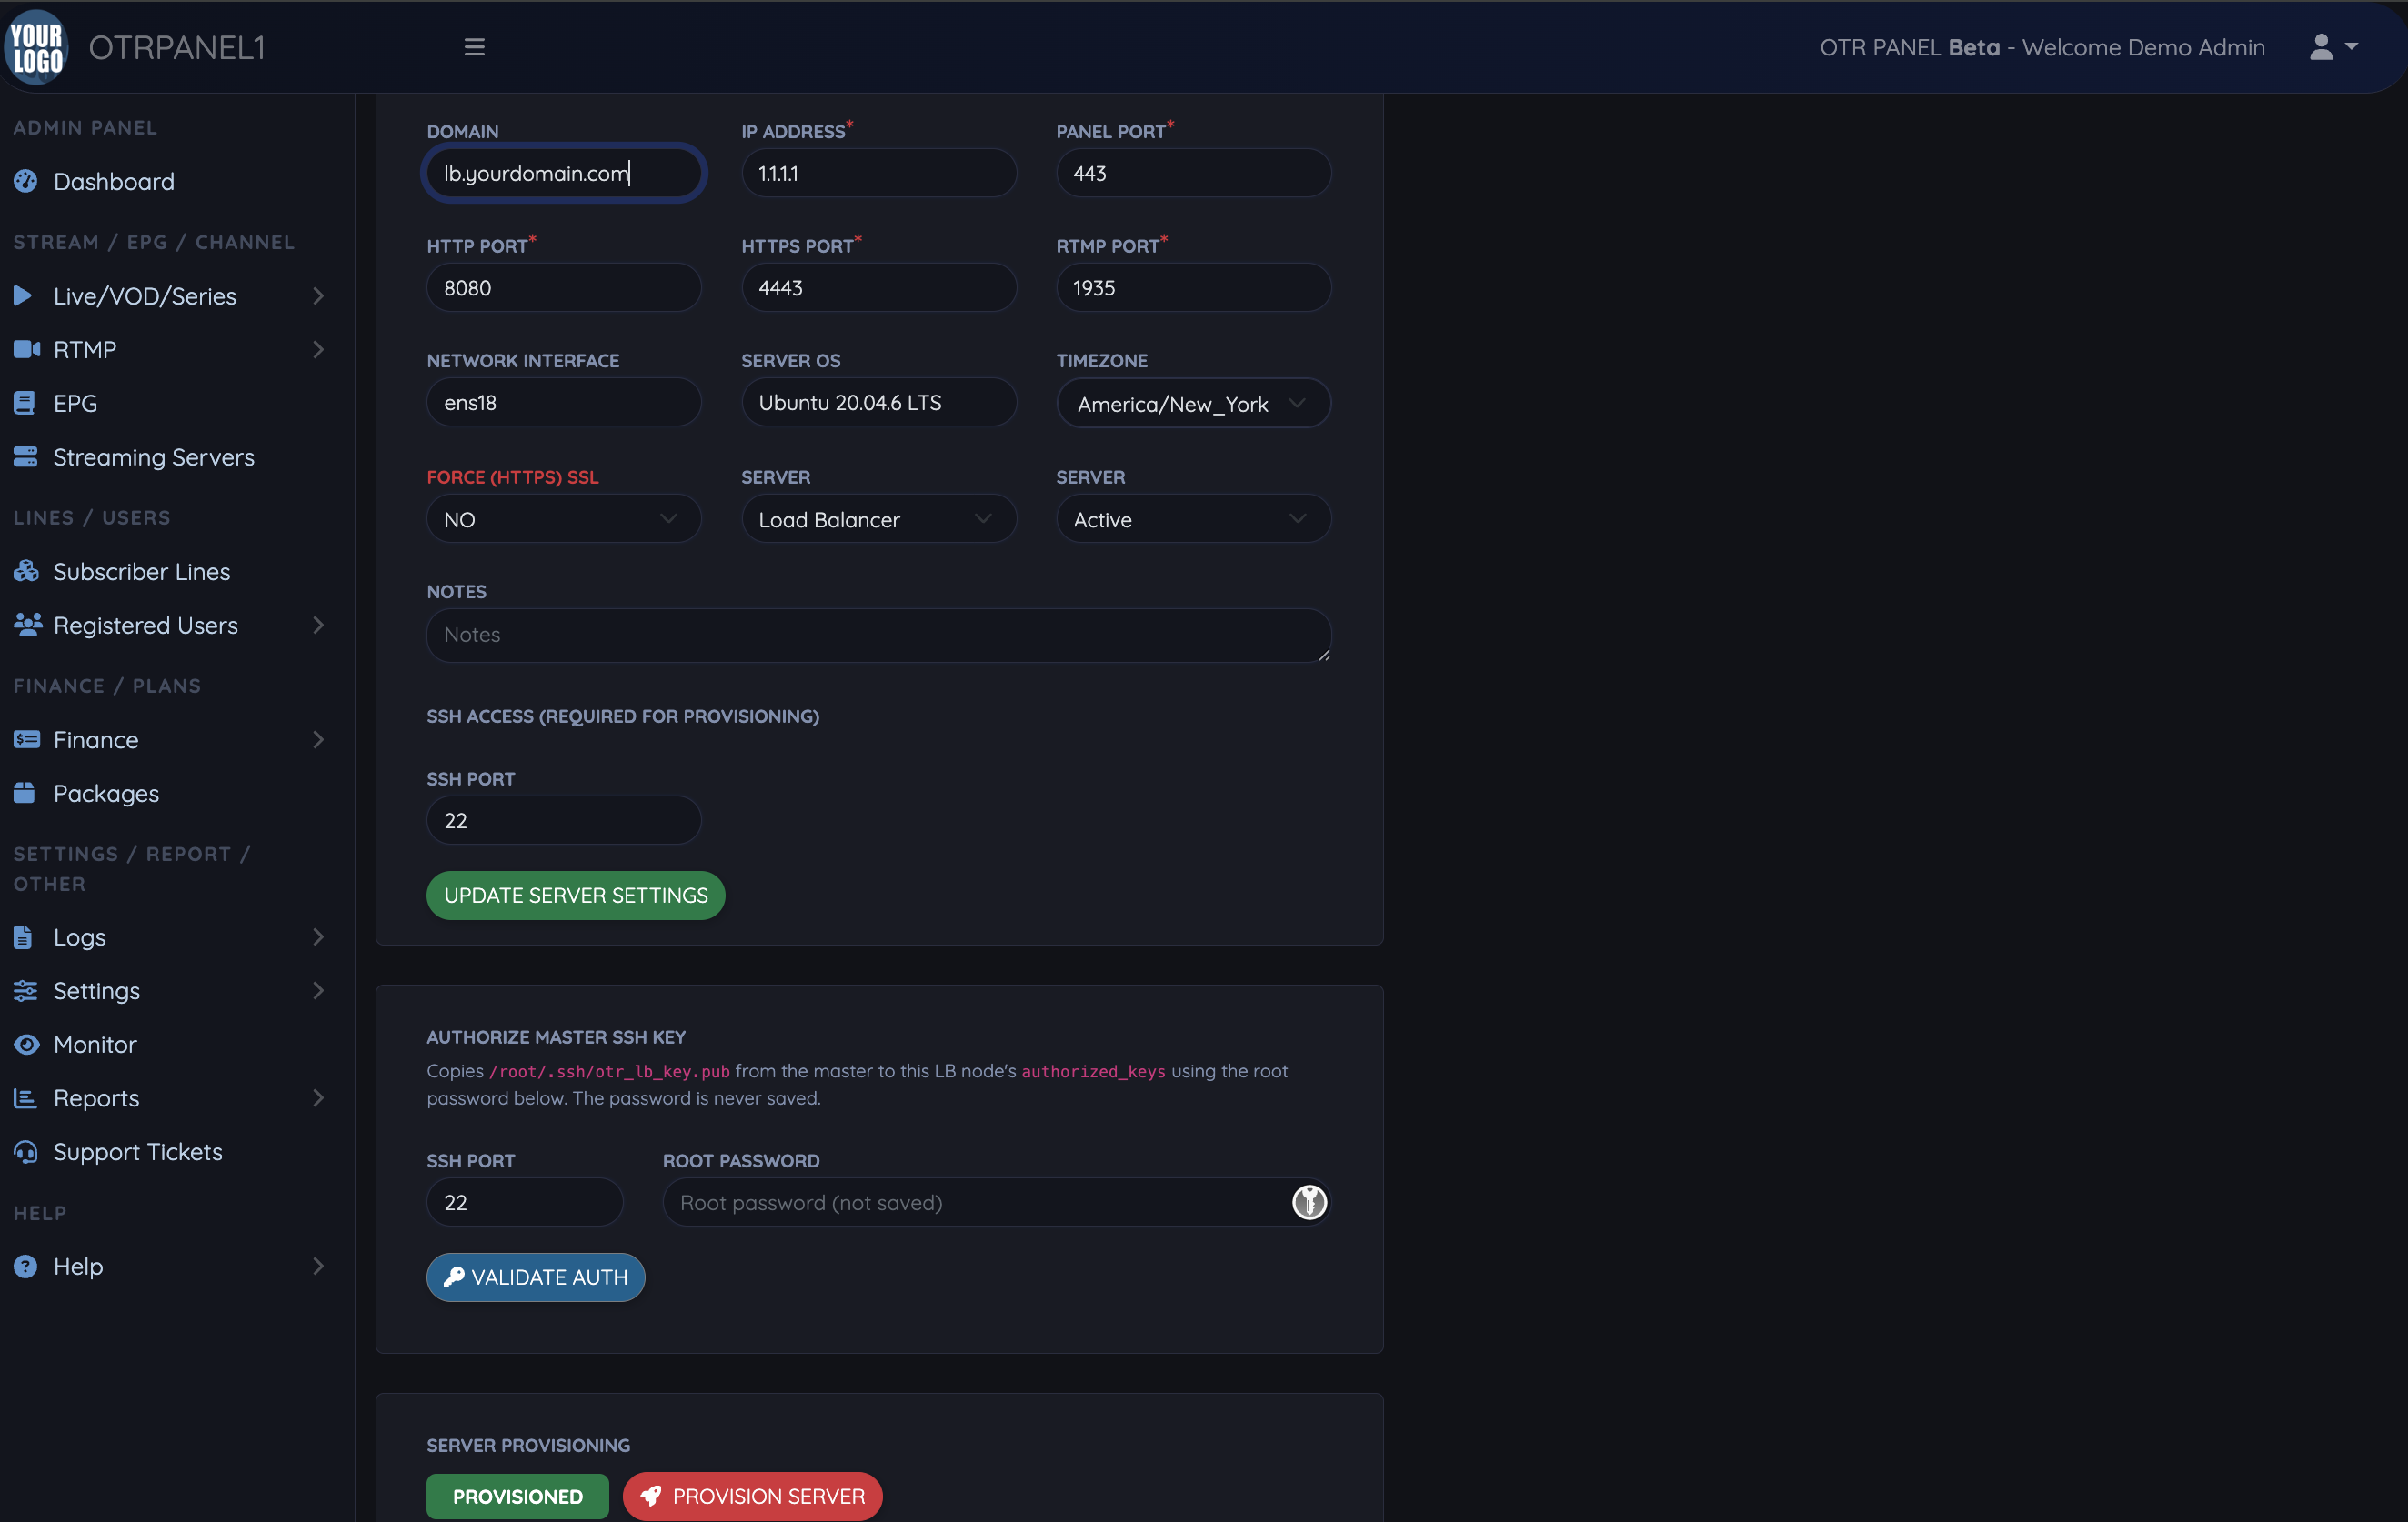
Task: Click the Packages box icon
Action: [25, 793]
